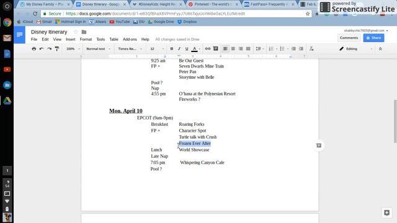Open the Editing mode dropdown

tap(355, 49)
